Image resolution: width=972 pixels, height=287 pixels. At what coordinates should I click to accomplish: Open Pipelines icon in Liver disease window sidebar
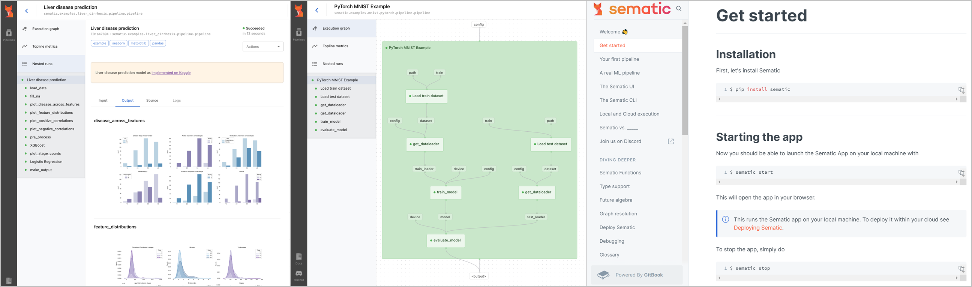(x=9, y=35)
